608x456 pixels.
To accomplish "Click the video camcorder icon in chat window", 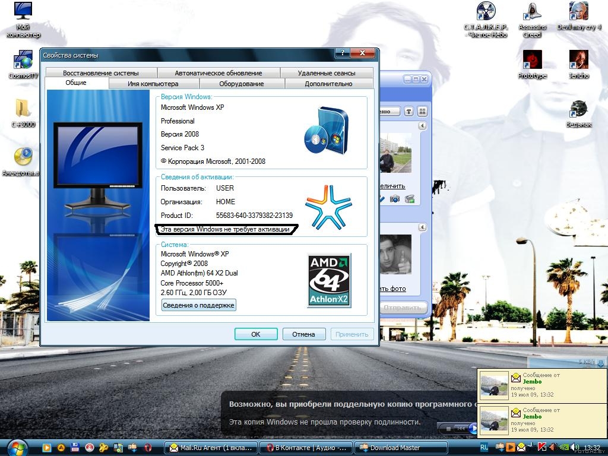I will pyautogui.click(x=410, y=199).
